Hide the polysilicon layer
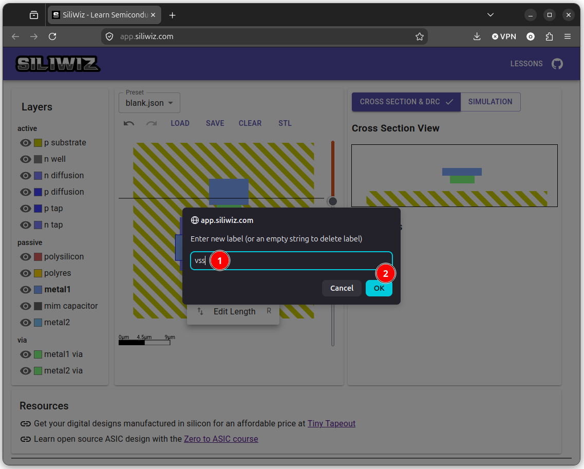Viewport: 584px width, 469px height. (x=25, y=257)
